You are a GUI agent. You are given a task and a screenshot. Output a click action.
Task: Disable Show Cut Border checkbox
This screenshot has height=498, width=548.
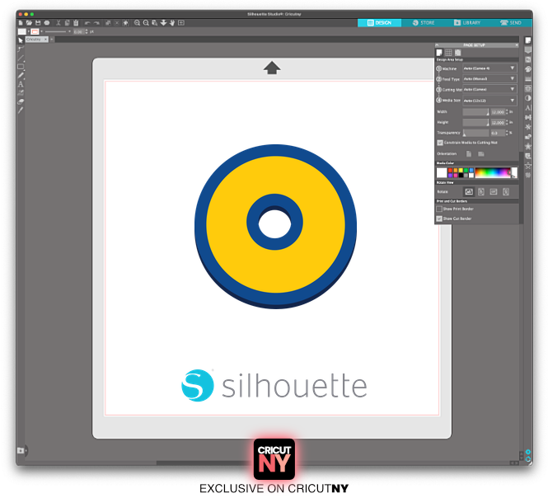[x=439, y=218]
